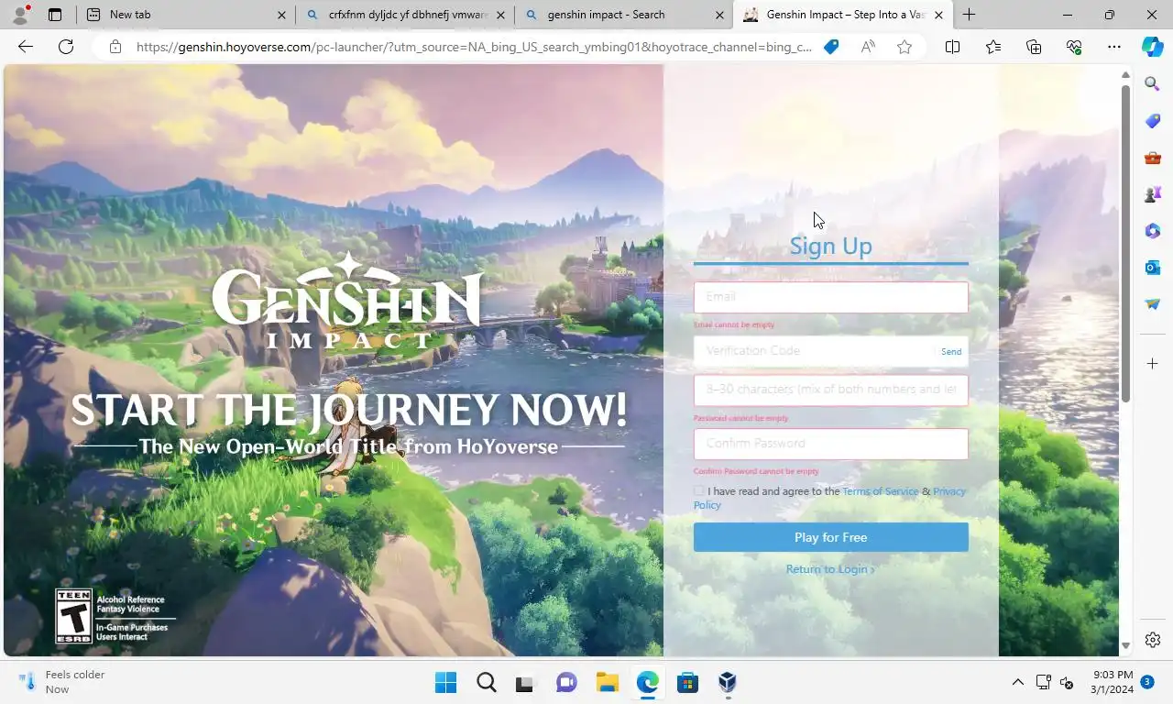Viewport: 1173px width, 704px height.
Task: Click the Play for Free button
Action: (830, 537)
